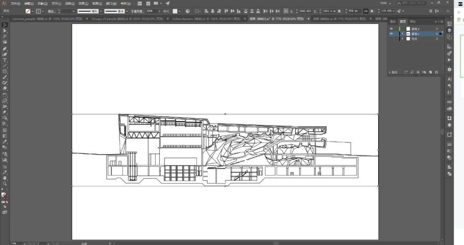Select the Lasso tool
This screenshot has height=245, width=464.
coord(5,42)
